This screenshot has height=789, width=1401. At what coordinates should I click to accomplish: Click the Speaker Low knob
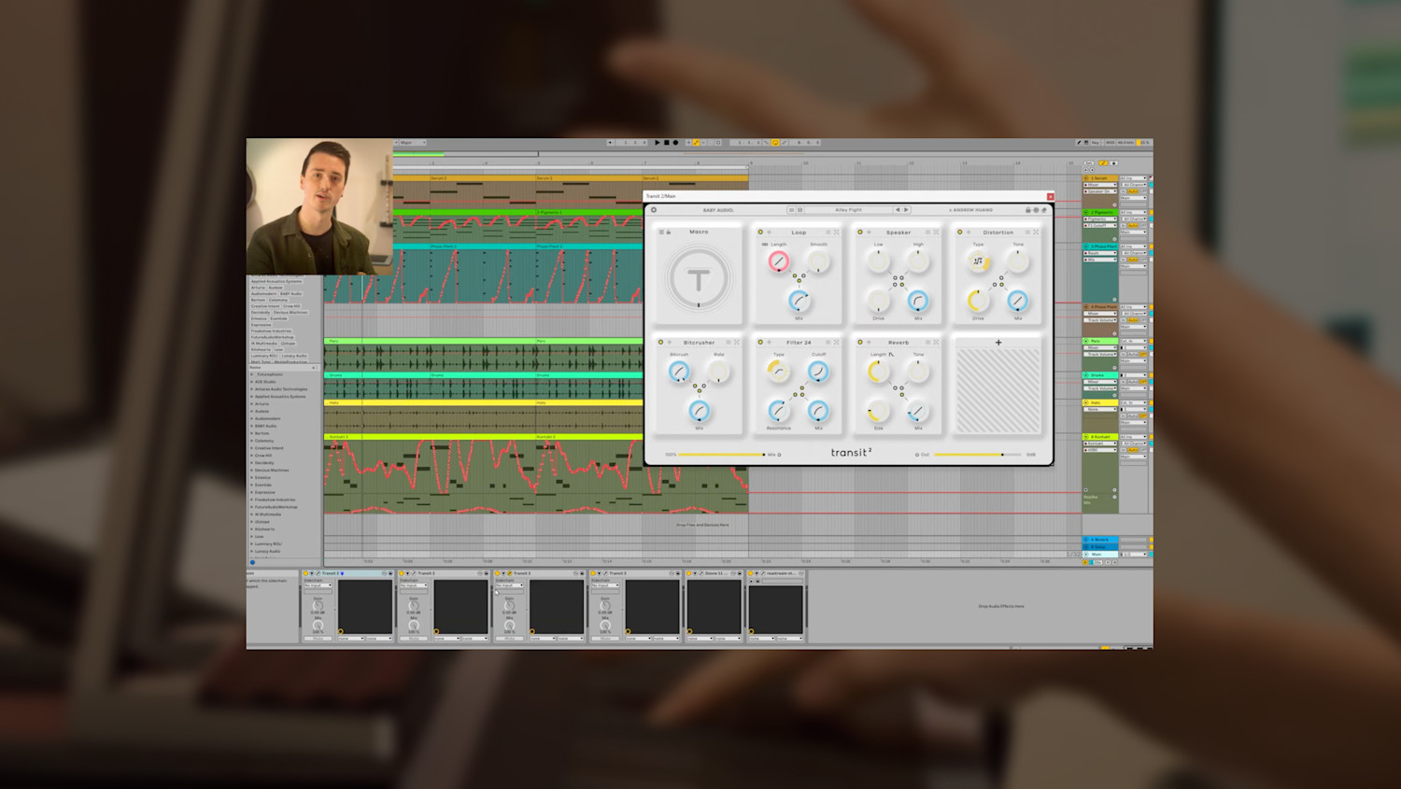coord(878,261)
